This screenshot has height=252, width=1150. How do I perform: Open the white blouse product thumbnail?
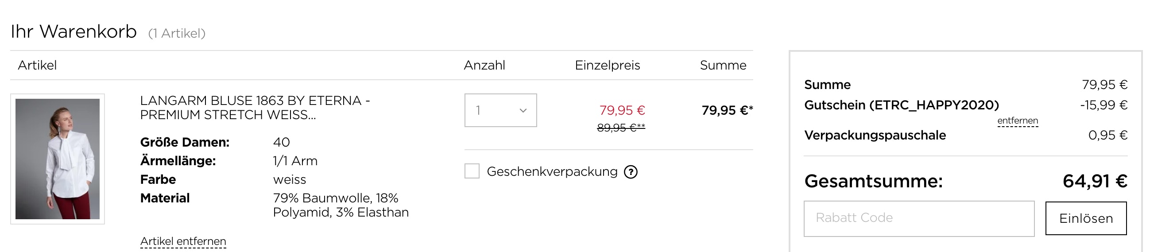[58, 159]
